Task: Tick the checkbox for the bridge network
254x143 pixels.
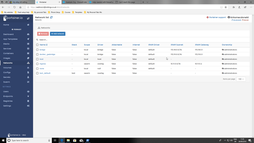Action: click(37, 50)
